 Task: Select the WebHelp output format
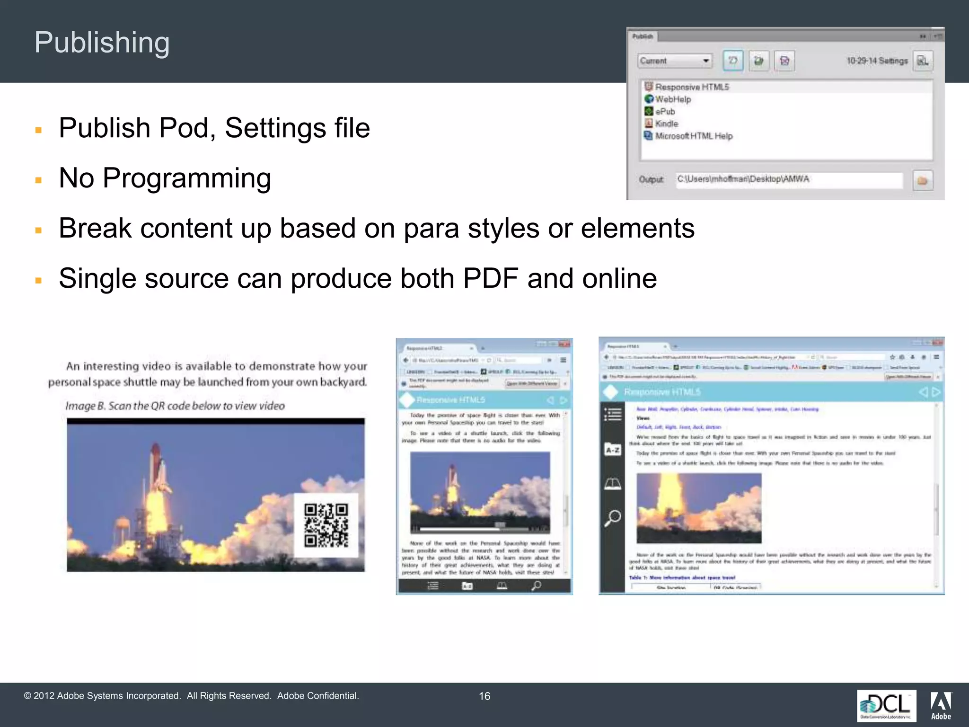coord(673,99)
